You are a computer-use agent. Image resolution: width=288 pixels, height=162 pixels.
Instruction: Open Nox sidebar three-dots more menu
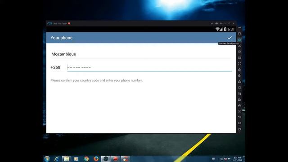[x=239, y=28]
